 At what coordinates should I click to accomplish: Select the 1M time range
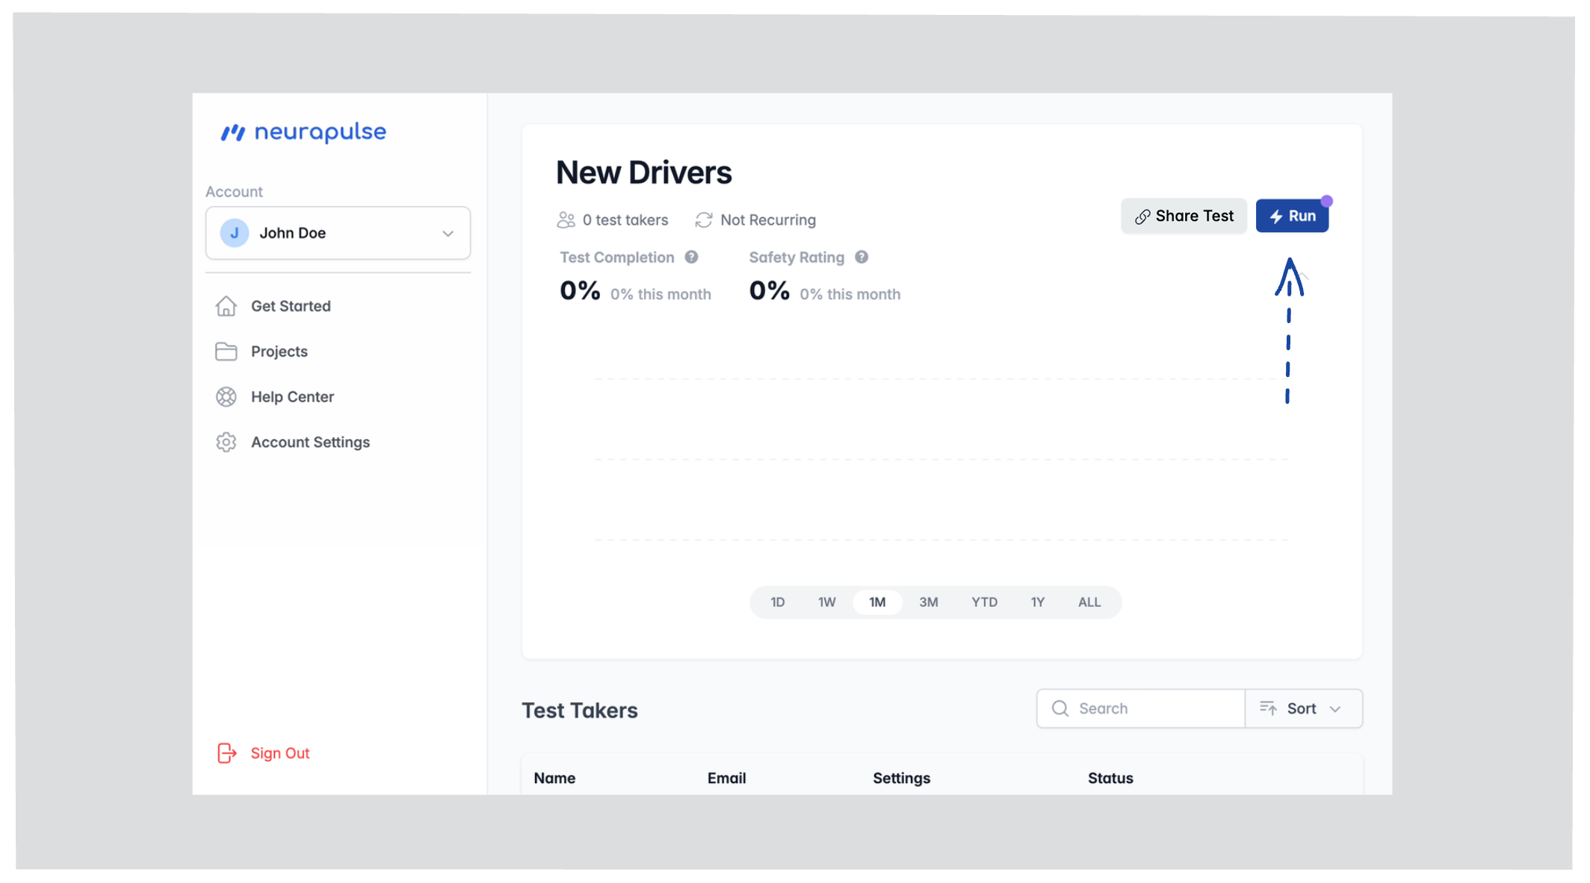877,602
